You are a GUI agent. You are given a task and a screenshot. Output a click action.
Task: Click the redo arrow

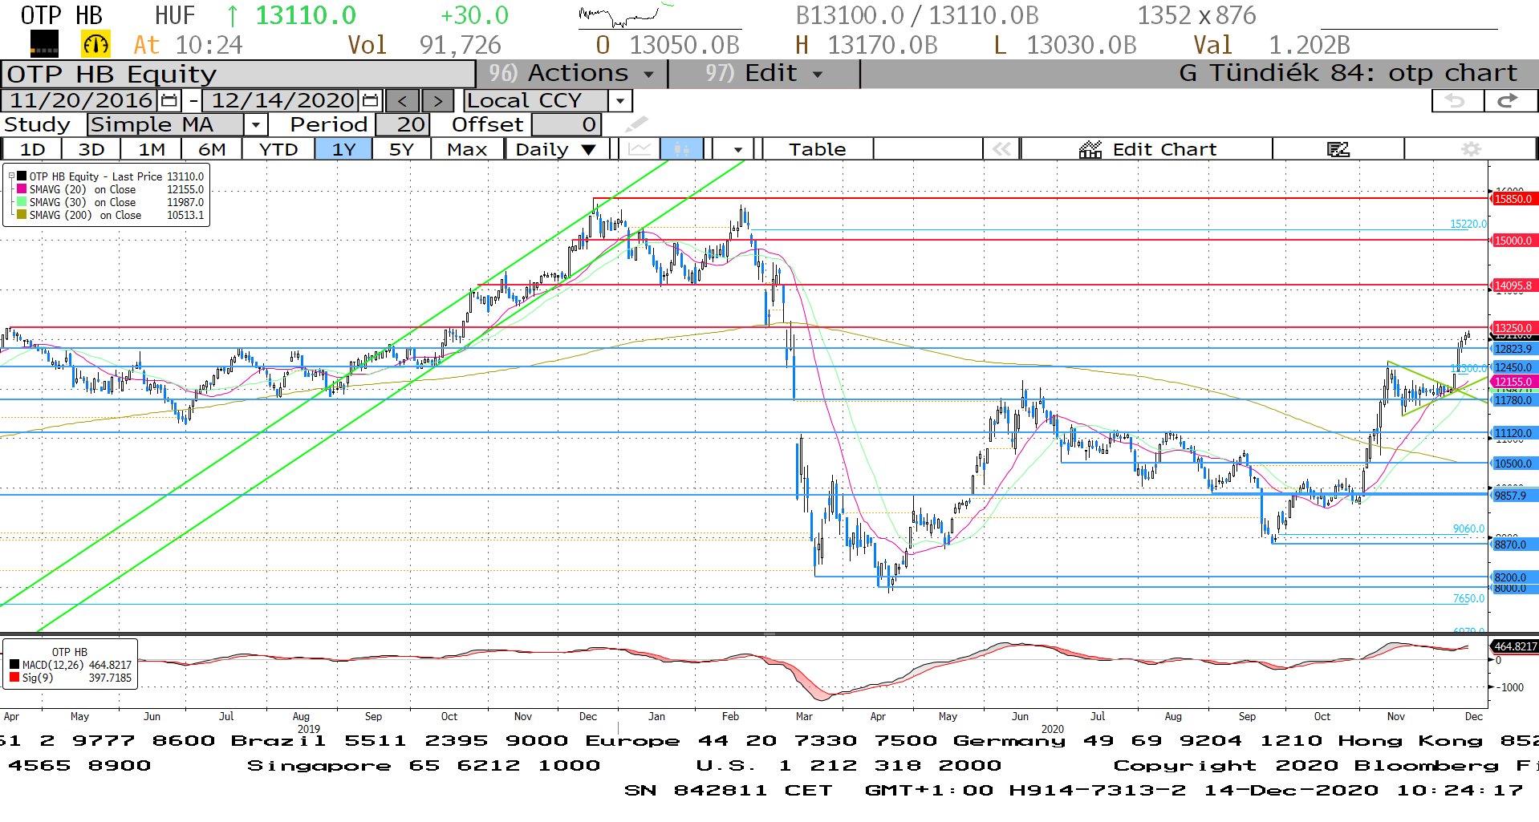pos(1509,101)
